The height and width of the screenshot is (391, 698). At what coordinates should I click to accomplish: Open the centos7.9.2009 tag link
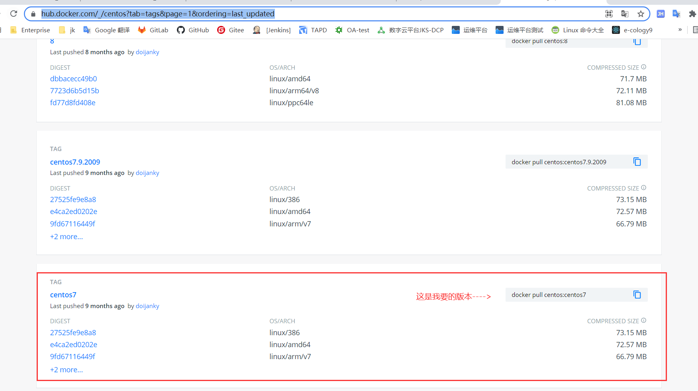(x=75, y=162)
